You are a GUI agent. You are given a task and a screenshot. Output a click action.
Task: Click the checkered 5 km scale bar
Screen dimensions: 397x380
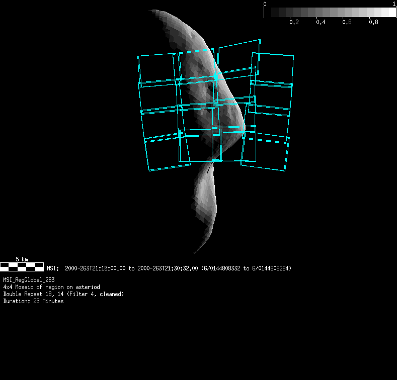(x=22, y=266)
